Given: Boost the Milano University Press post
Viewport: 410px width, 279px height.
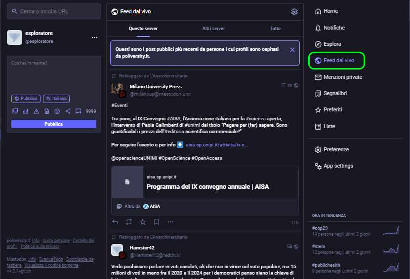Looking at the screenshot, I should pyautogui.click(x=128, y=222).
